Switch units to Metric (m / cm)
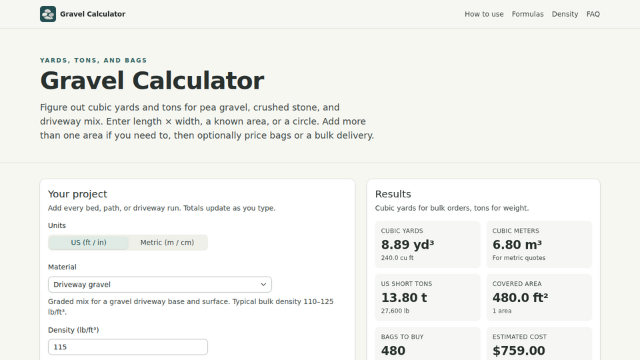 click(167, 243)
